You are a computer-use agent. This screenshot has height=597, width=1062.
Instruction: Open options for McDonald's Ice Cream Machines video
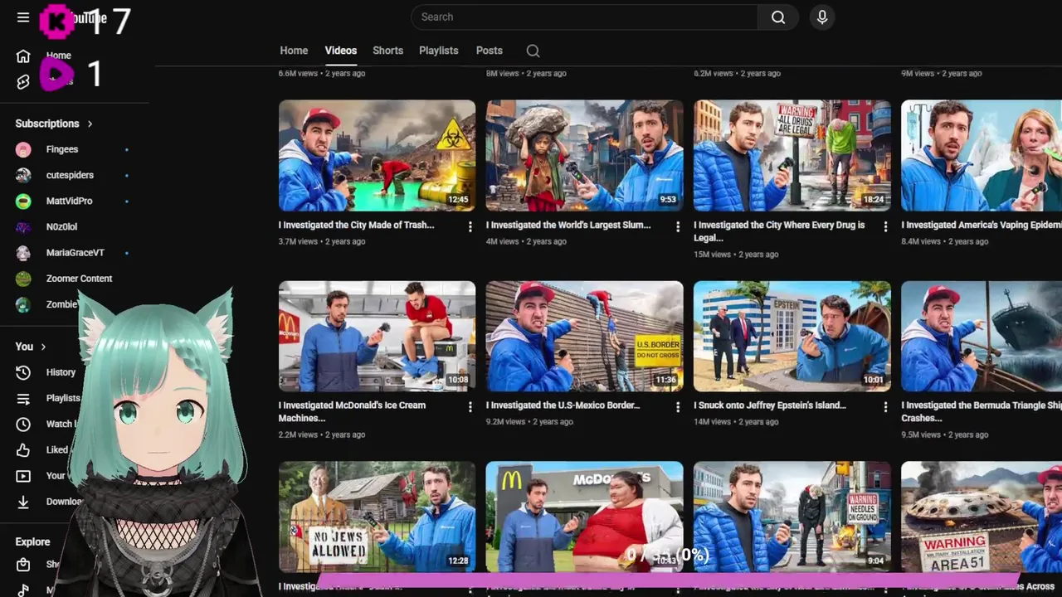[470, 407]
